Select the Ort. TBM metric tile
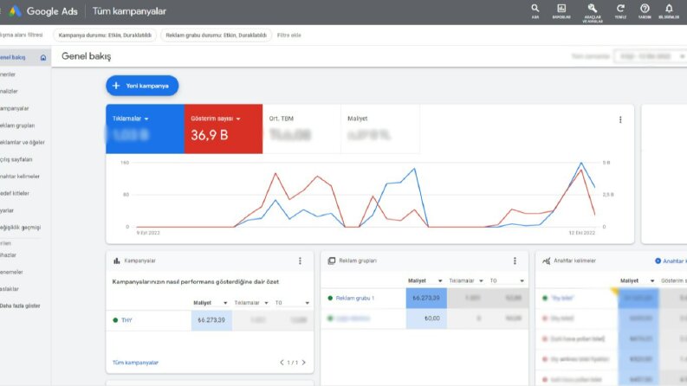The height and width of the screenshot is (386, 687). coord(301,129)
